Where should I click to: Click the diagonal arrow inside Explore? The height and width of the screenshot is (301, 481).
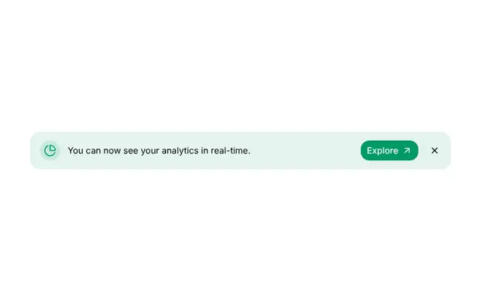407,150
